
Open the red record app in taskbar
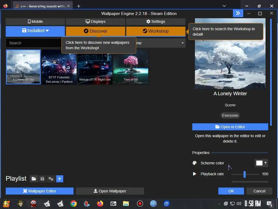click(140, 204)
